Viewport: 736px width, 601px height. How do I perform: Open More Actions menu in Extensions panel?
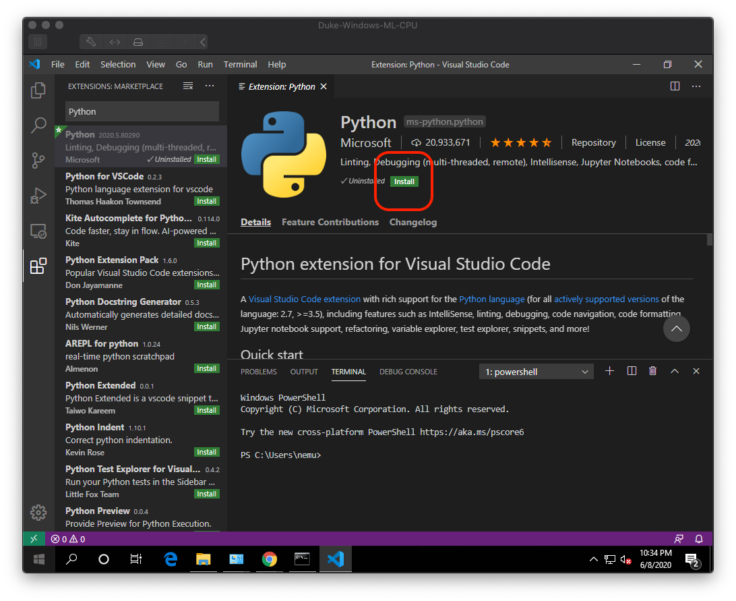(209, 86)
